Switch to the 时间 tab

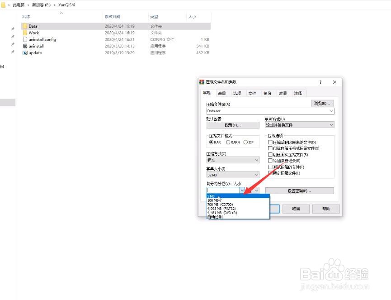pyautogui.click(x=283, y=93)
